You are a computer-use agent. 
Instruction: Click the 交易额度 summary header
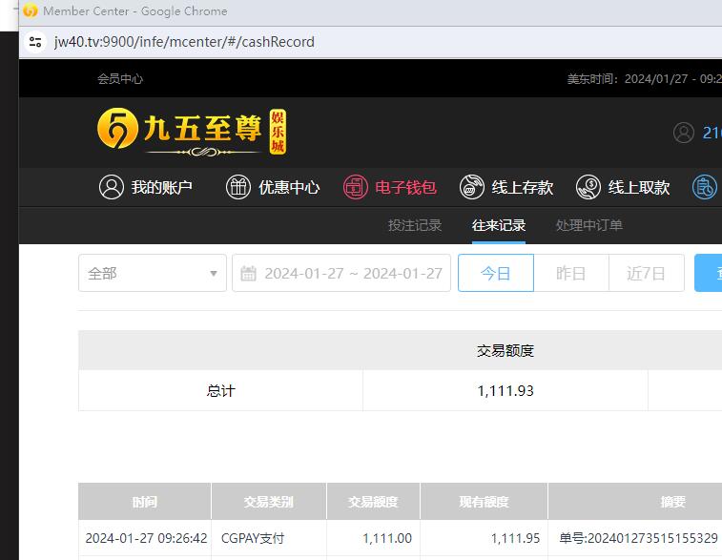[505, 350]
